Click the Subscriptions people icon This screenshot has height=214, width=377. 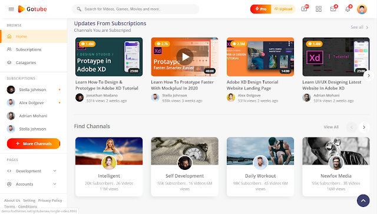point(9,49)
